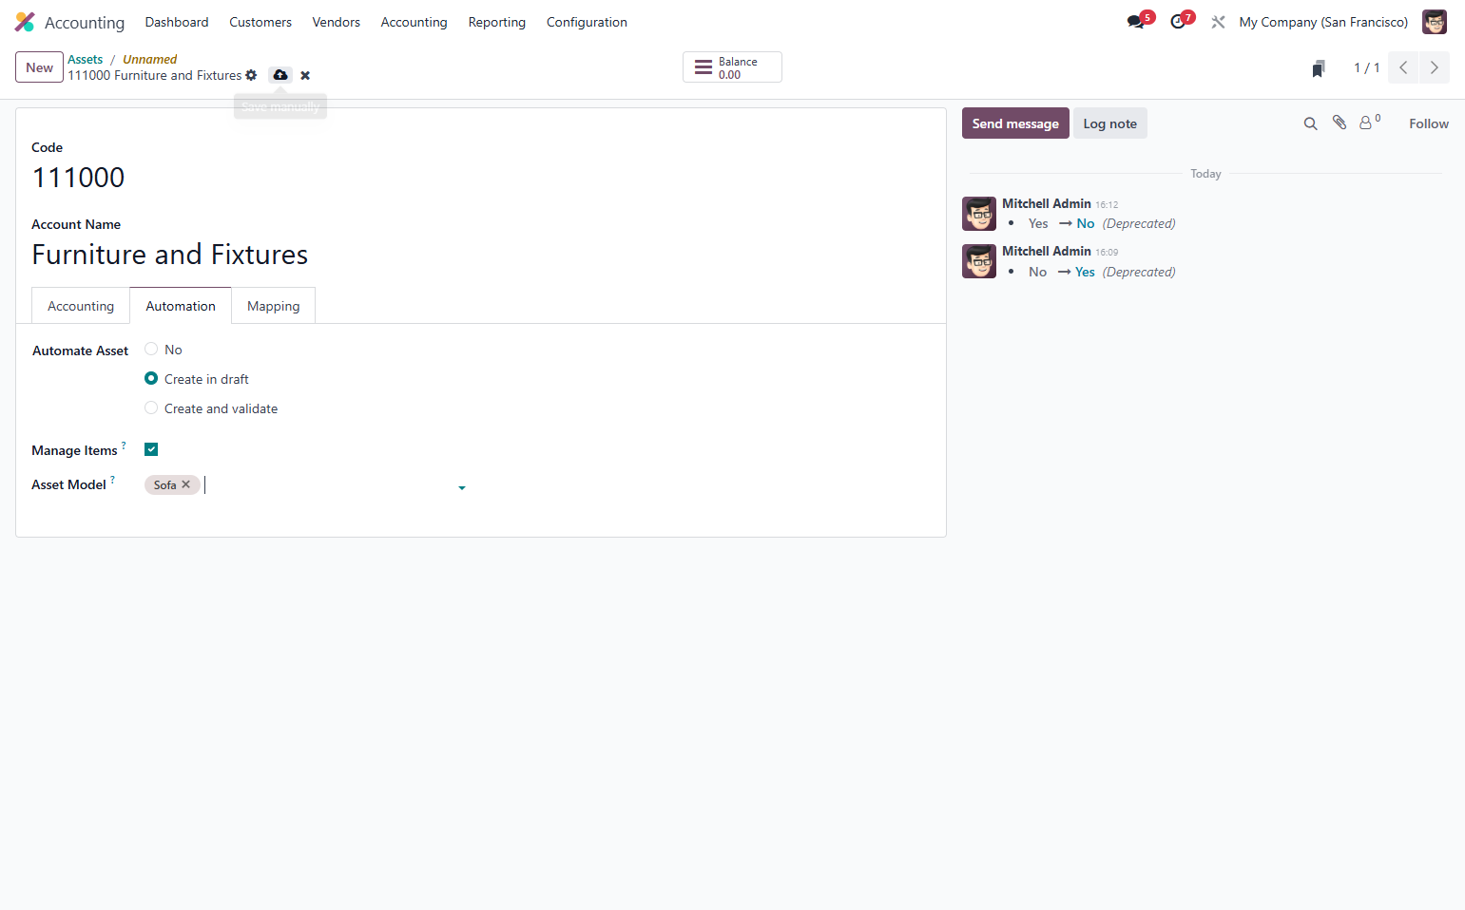Image resolution: width=1465 pixels, height=910 pixels.
Task: Switch to the Accounting tab in form
Action: pyautogui.click(x=81, y=306)
